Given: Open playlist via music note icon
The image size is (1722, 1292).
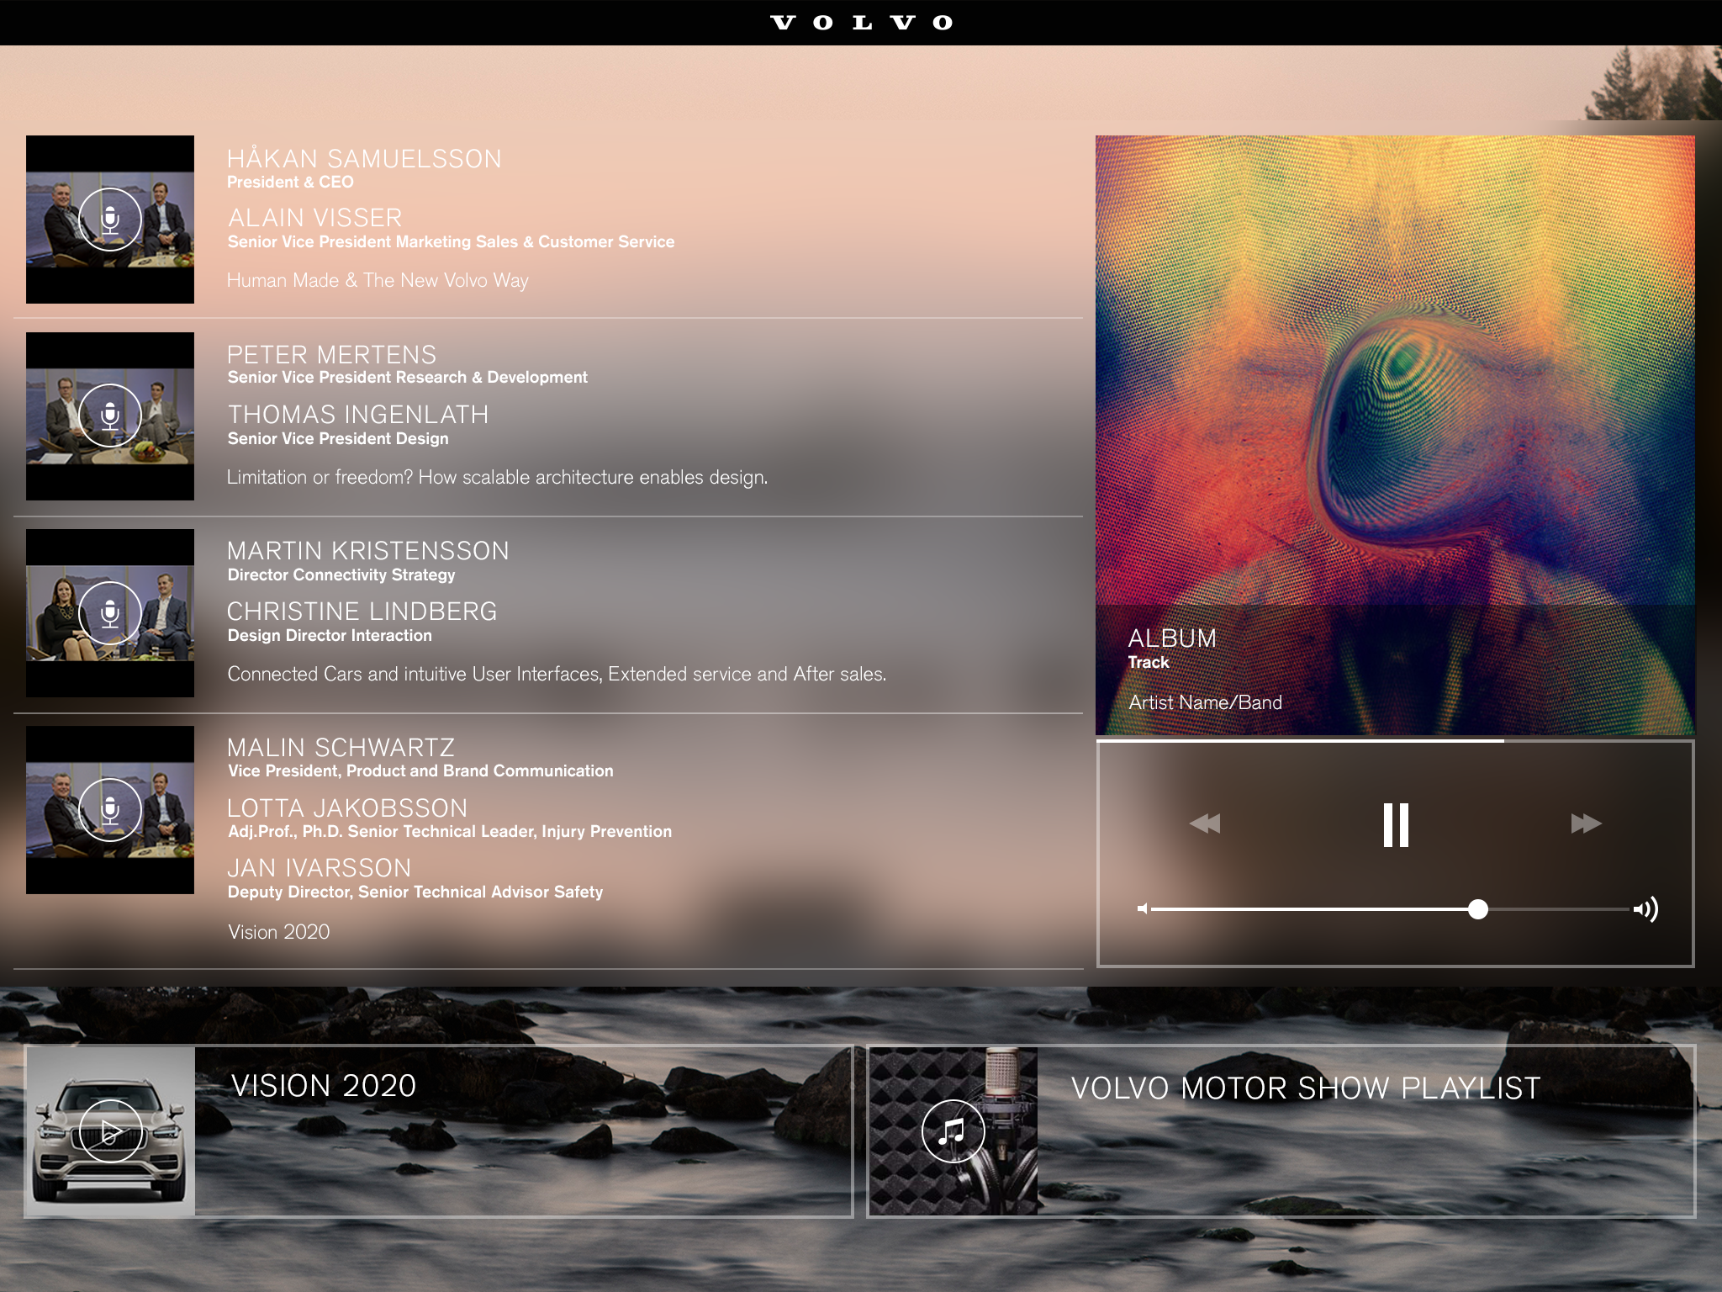Looking at the screenshot, I should tap(953, 1131).
